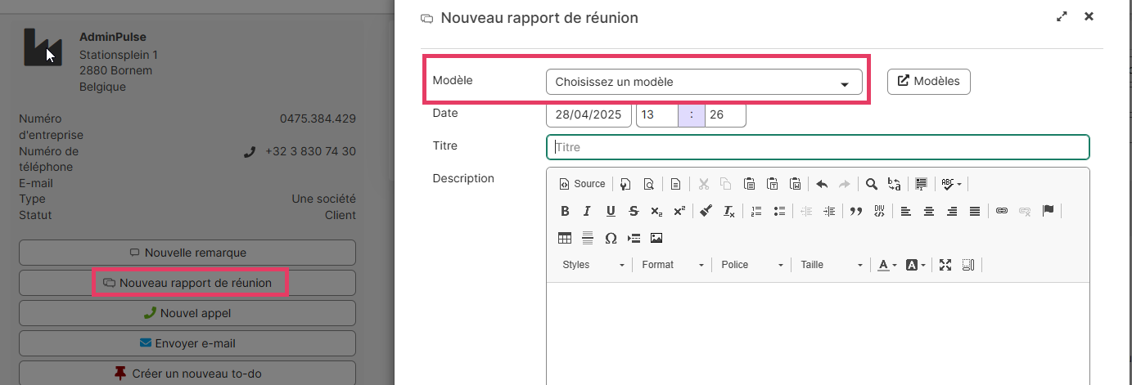Click the Modèles button
The image size is (1132, 385).
(929, 81)
